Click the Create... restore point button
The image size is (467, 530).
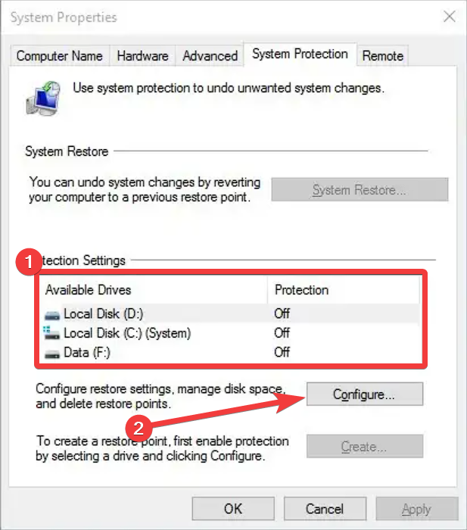364,446
